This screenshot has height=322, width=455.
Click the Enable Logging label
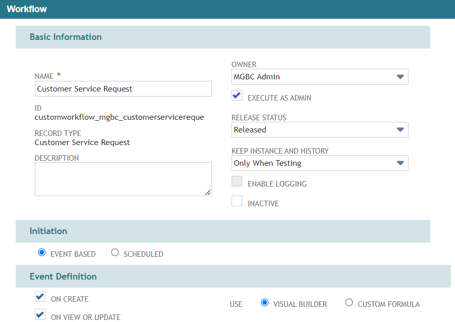(277, 184)
